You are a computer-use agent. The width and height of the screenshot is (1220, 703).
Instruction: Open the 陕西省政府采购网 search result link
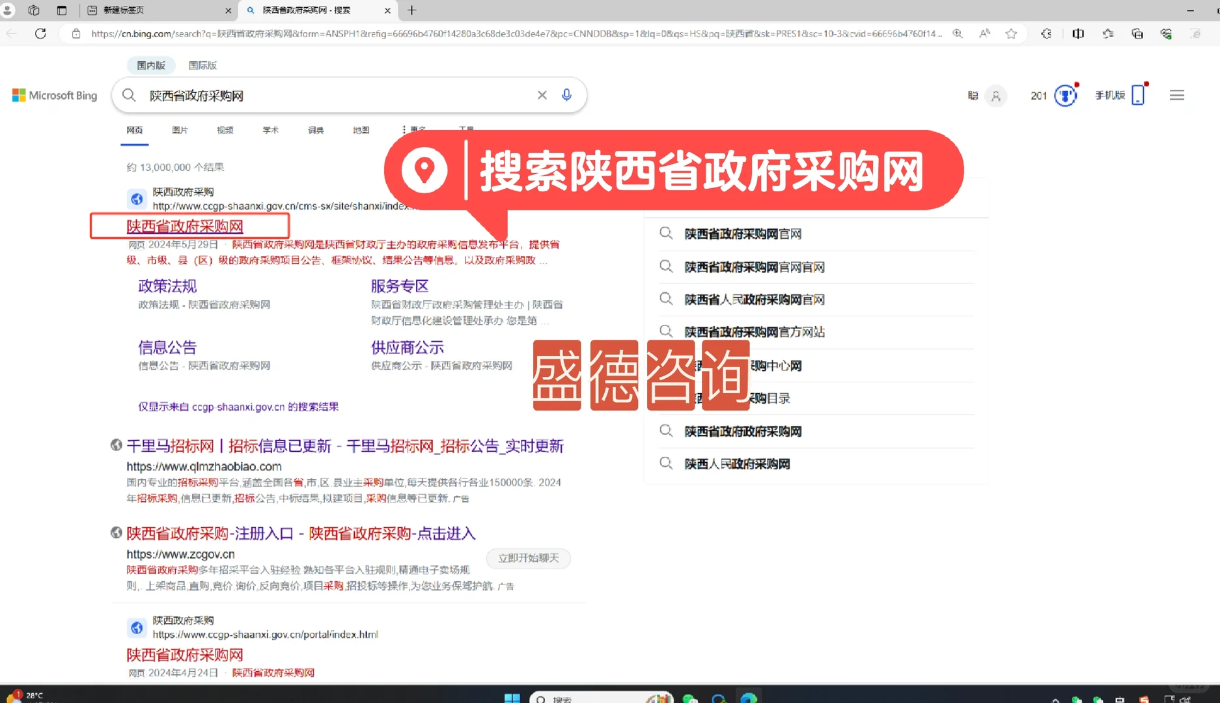click(184, 226)
